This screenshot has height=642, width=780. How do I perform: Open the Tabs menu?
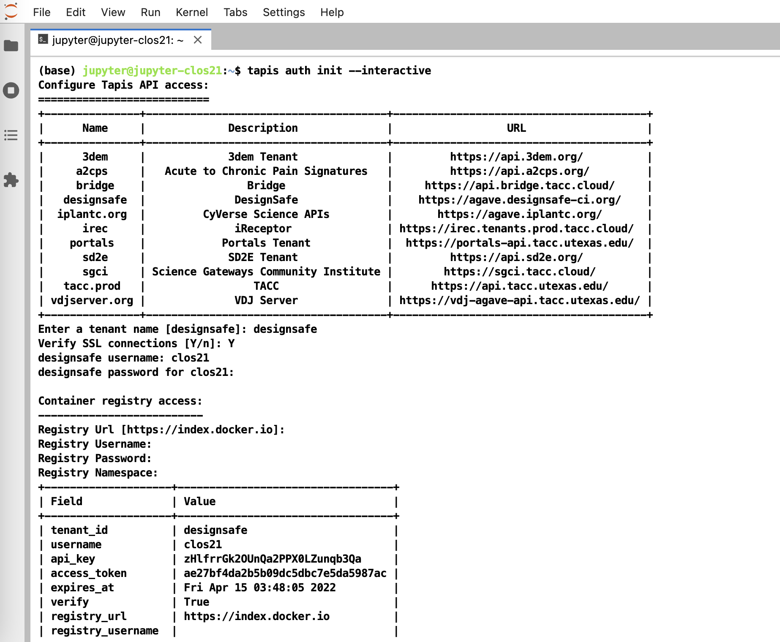(235, 12)
